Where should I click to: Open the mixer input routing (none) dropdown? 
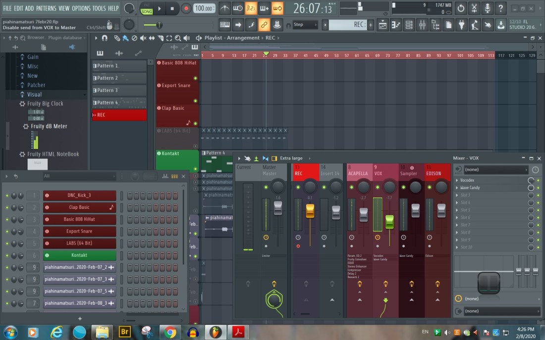(x=495, y=170)
